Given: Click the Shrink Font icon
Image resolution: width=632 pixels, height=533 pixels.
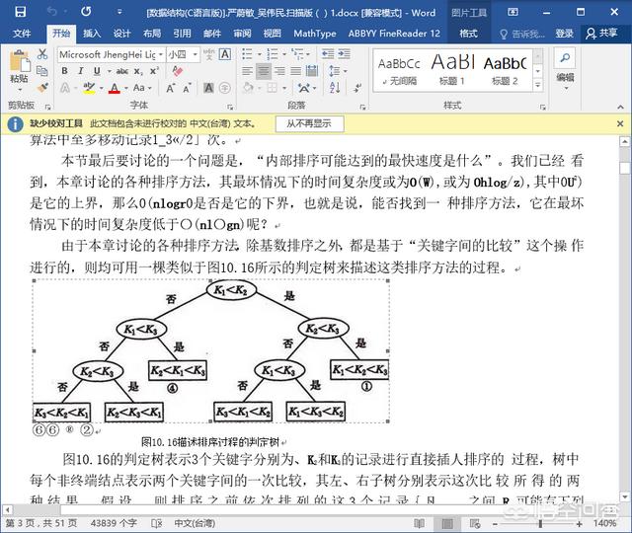Looking at the screenshot, I should [187, 88].
